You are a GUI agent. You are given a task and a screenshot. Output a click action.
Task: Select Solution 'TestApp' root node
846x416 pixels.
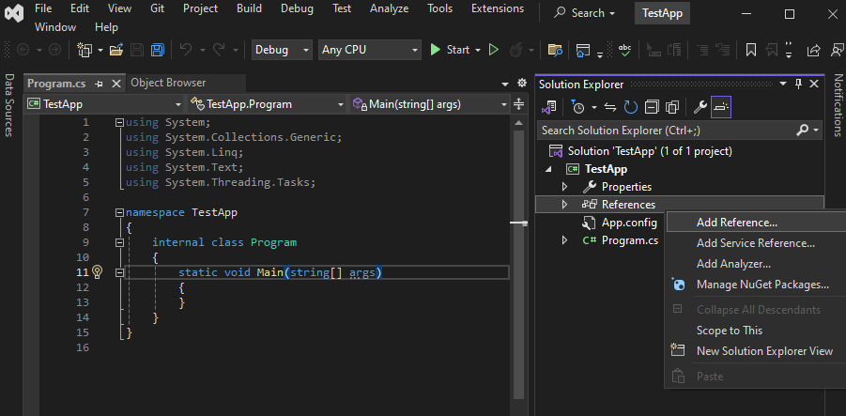(650, 151)
